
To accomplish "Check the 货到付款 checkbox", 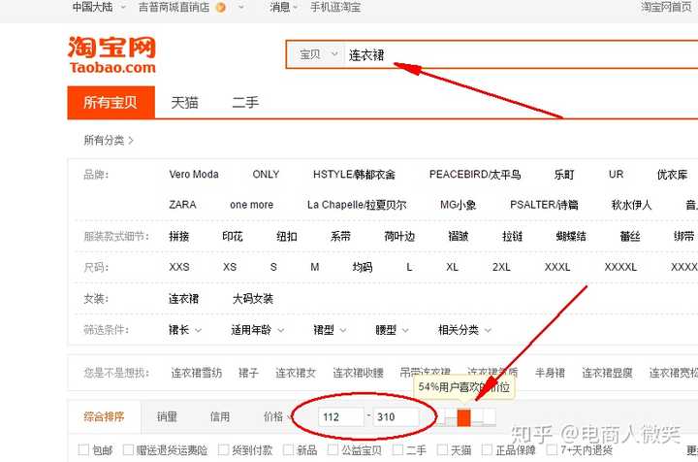I will [x=224, y=450].
